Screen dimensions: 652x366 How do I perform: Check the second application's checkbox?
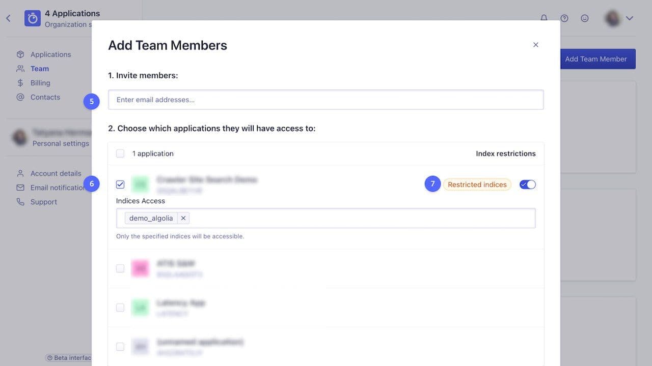click(x=120, y=268)
